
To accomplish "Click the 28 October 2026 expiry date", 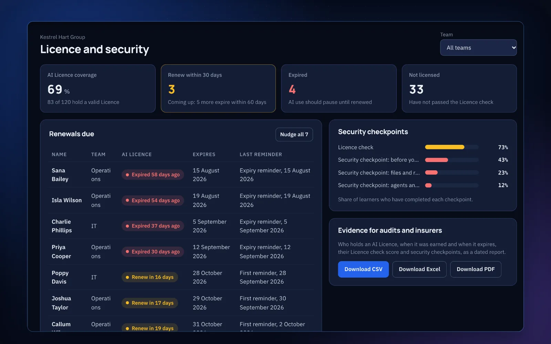I will [207, 277].
